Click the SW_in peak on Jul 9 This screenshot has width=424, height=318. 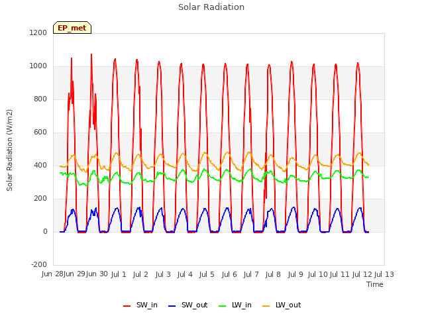point(291,62)
